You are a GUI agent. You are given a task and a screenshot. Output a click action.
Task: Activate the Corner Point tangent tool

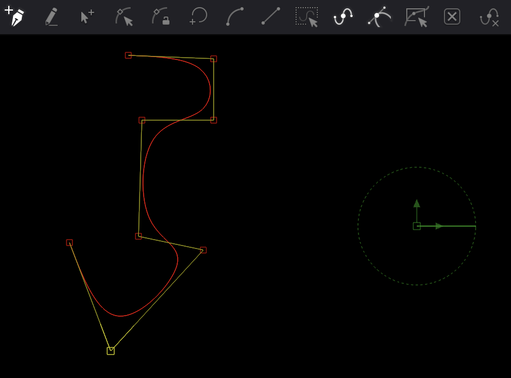click(x=379, y=16)
